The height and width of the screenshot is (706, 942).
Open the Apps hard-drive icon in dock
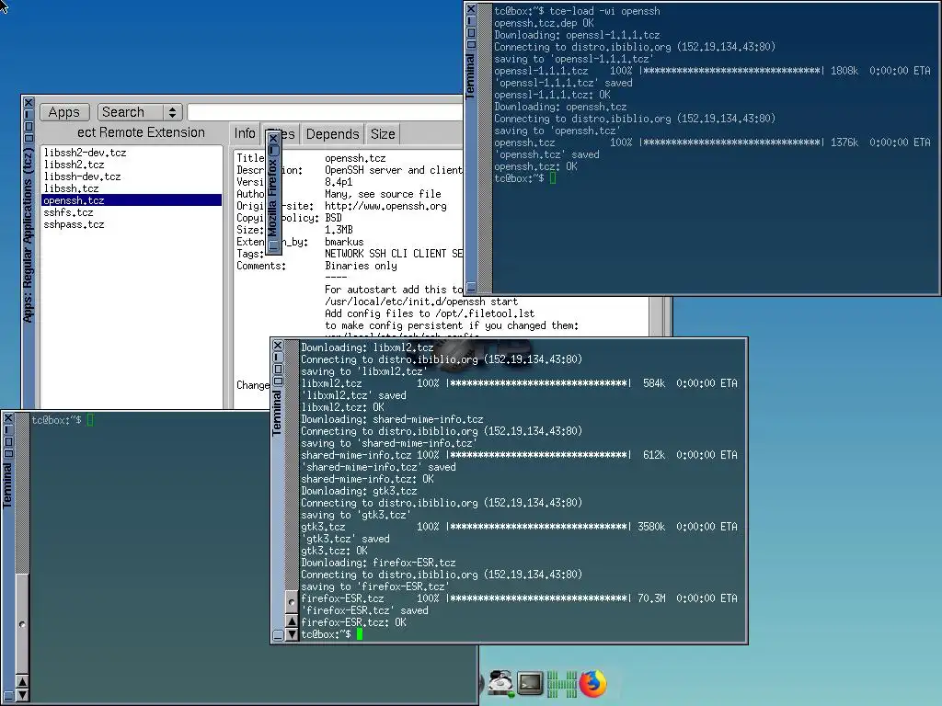500,683
